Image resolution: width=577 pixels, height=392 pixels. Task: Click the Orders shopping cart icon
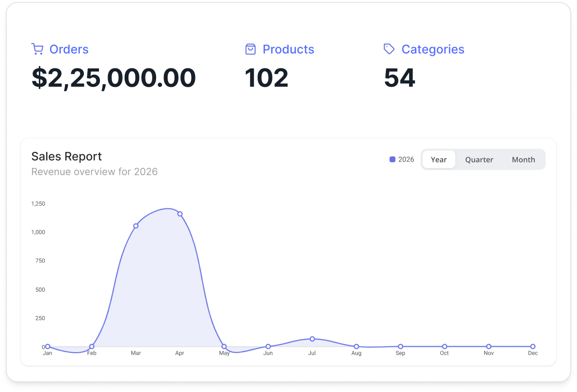pyautogui.click(x=37, y=49)
